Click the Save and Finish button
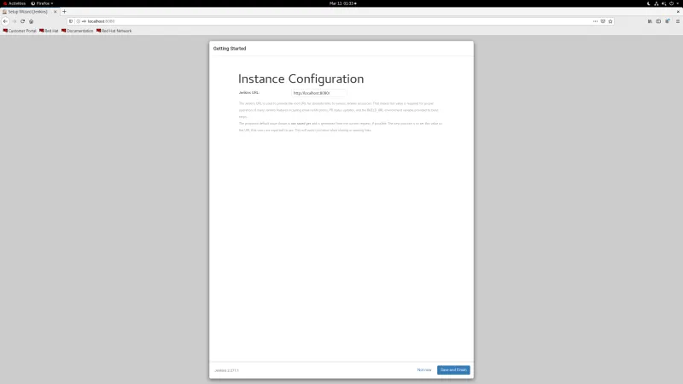Image resolution: width=683 pixels, height=384 pixels. 453,369
